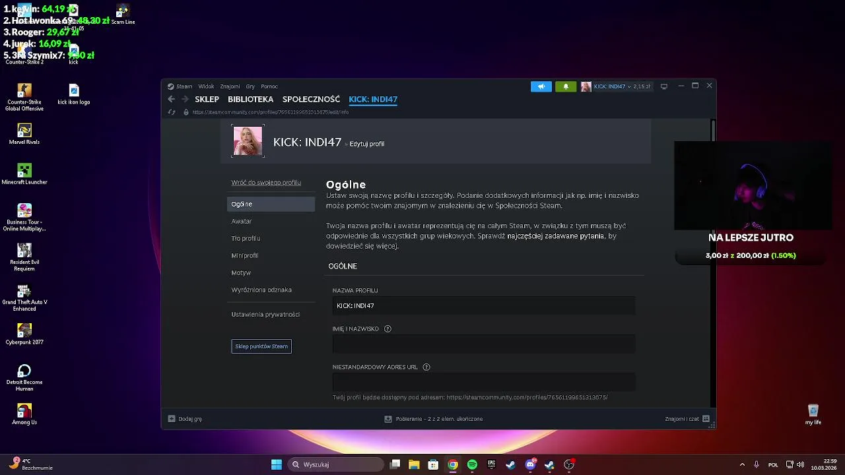The width and height of the screenshot is (845, 475).
Task: Click the small avatar in Steam's title bar
Action: click(x=586, y=86)
